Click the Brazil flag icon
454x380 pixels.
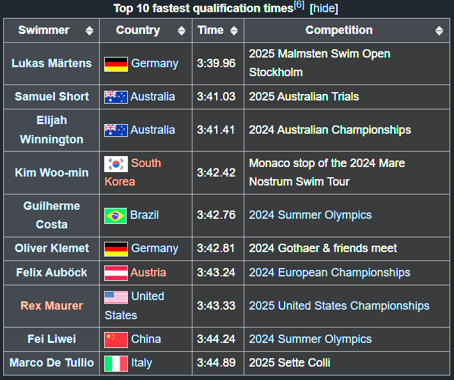click(115, 216)
